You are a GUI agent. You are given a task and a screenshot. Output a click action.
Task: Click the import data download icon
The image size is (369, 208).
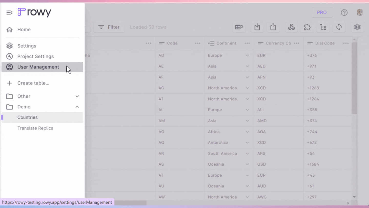(257, 27)
